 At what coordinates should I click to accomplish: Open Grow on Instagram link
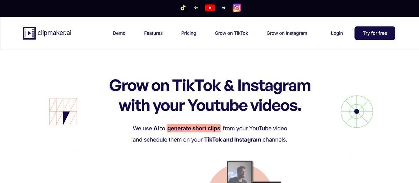click(x=287, y=33)
